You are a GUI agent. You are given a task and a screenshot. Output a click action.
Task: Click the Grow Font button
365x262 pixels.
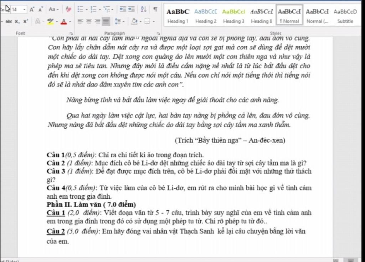32,9
